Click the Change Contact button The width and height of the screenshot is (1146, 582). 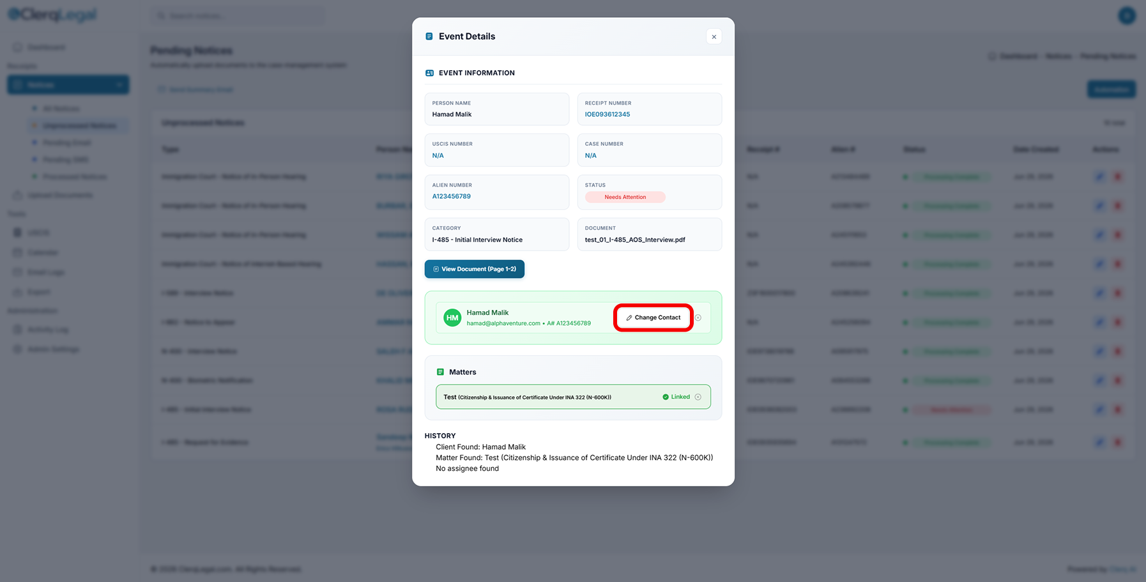pos(653,318)
